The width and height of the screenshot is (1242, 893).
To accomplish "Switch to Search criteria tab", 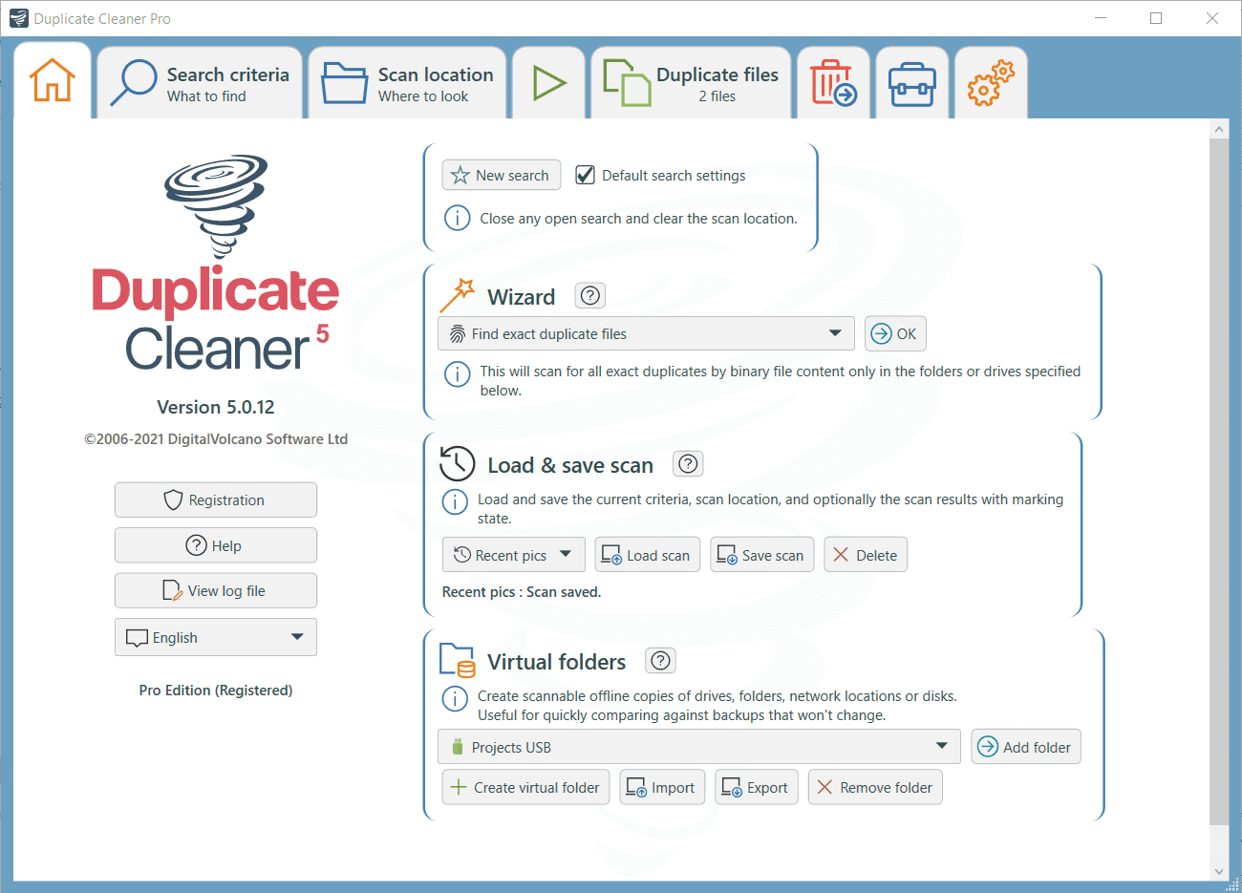I will (199, 83).
